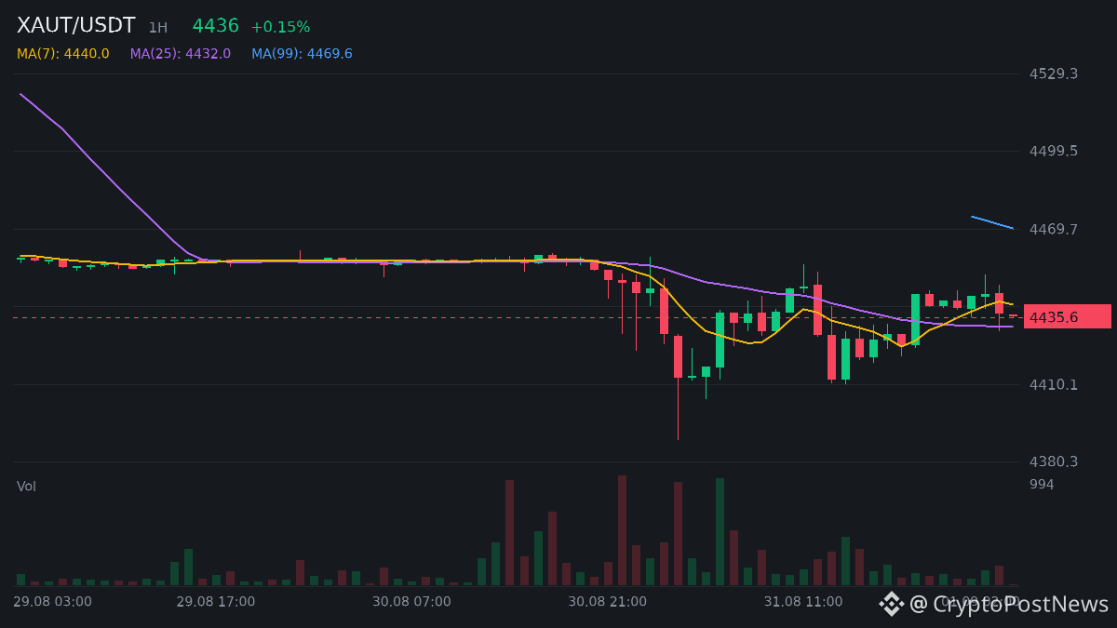This screenshot has width=1117, height=628.
Task: Click the 994 volume axis label
Action: (x=1042, y=484)
